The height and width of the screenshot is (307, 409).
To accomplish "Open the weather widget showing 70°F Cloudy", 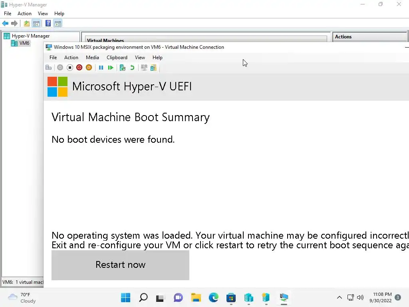I will pyautogui.click(x=22, y=297).
